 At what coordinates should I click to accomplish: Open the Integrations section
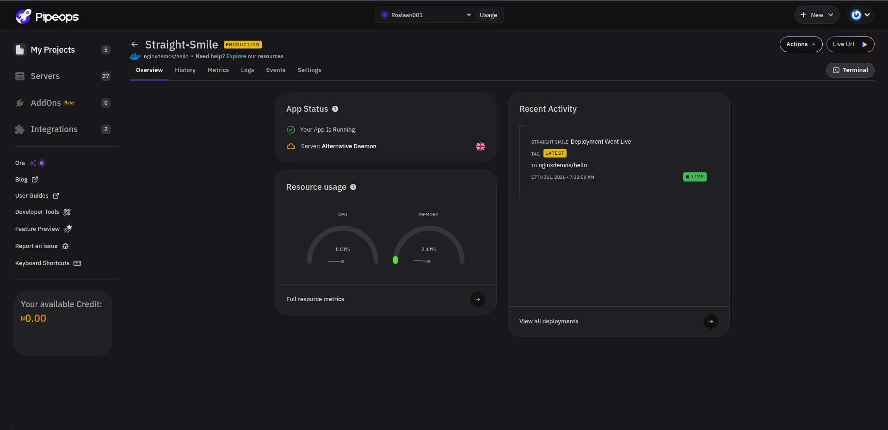54,129
